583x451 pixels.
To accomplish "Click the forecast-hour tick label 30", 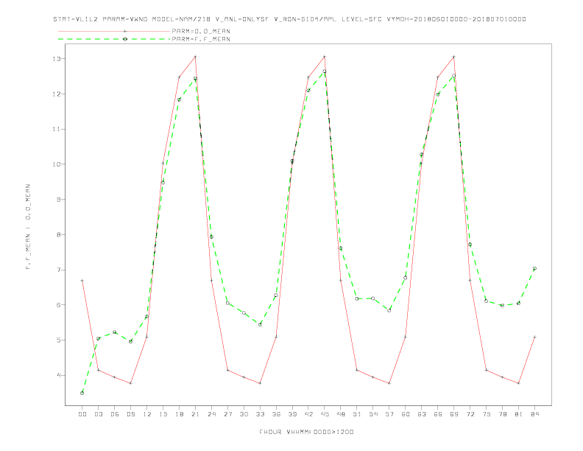I will [x=244, y=414].
